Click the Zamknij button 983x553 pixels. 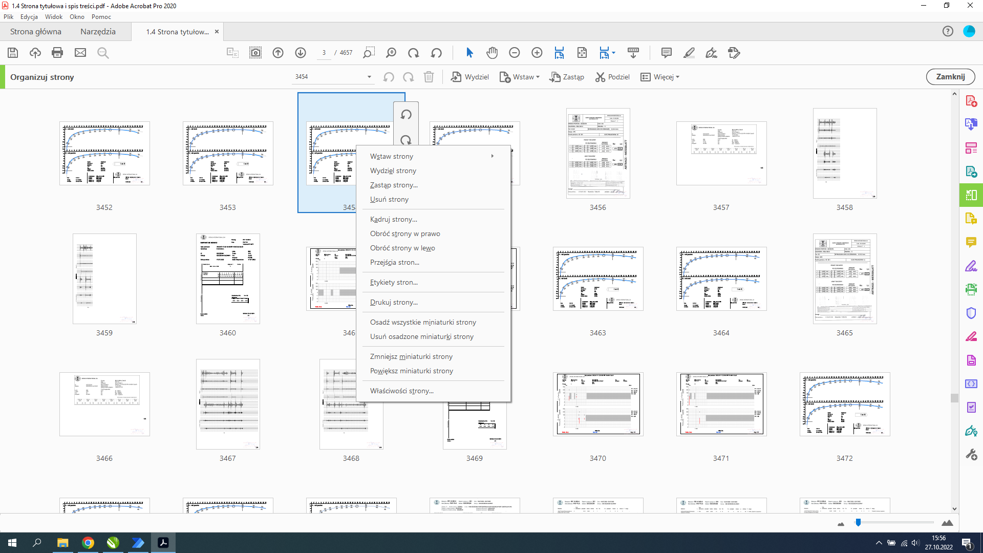pos(950,77)
